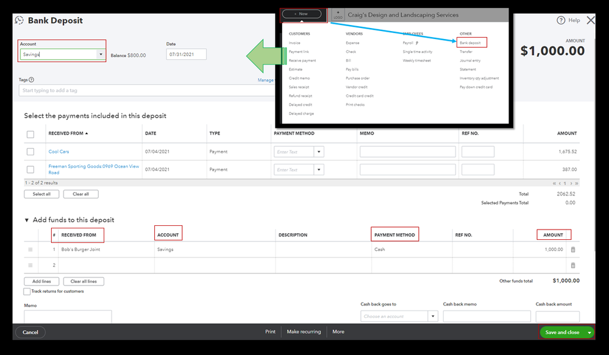Go to the last page arrow in payments table
The height and width of the screenshot is (355, 609).
(x=577, y=183)
